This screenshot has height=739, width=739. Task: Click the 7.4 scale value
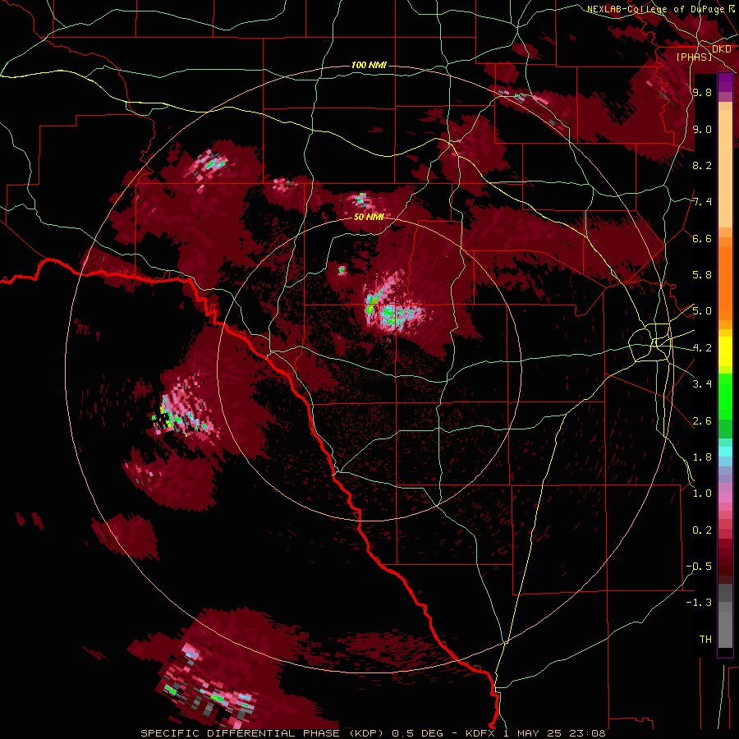click(x=702, y=202)
